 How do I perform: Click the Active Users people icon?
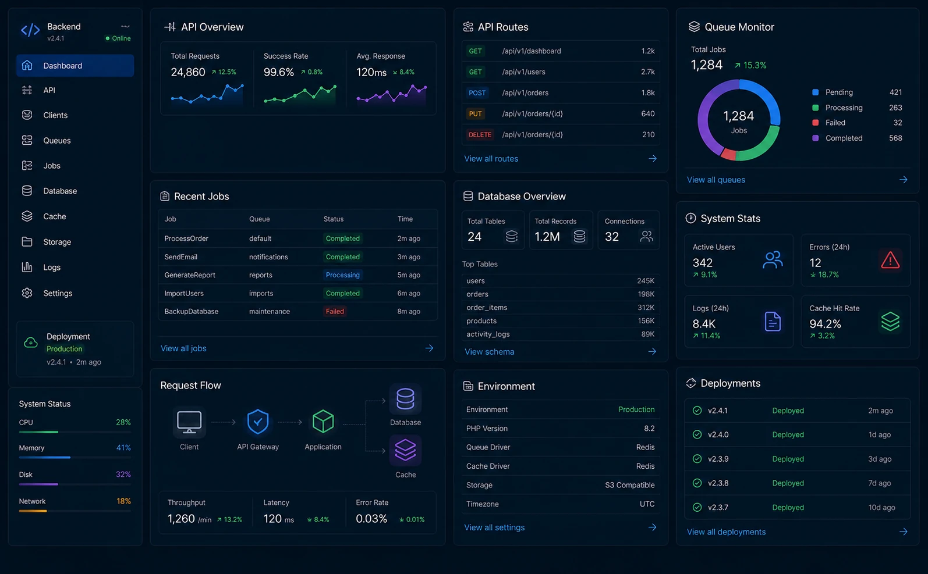pyautogui.click(x=773, y=260)
